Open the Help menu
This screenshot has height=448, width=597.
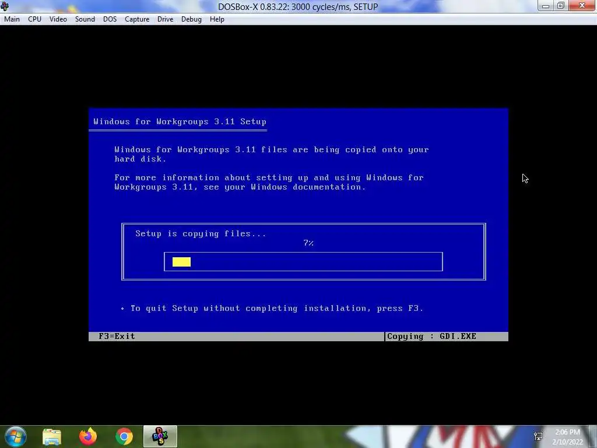[x=217, y=19]
